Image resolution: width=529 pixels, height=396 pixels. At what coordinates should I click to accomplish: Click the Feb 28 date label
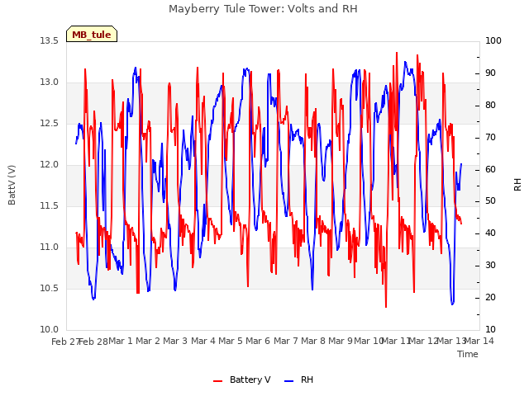coord(93,342)
